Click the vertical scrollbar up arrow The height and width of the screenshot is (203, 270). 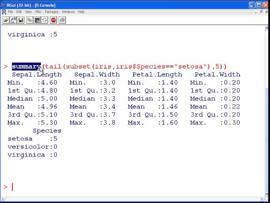[267, 28]
